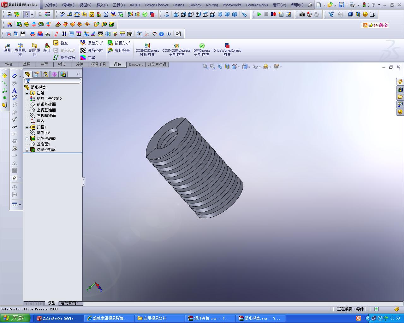The width and height of the screenshot is (404, 323).
Task: Open the ConfigurationManager tab icon
Action: pyautogui.click(x=45, y=74)
